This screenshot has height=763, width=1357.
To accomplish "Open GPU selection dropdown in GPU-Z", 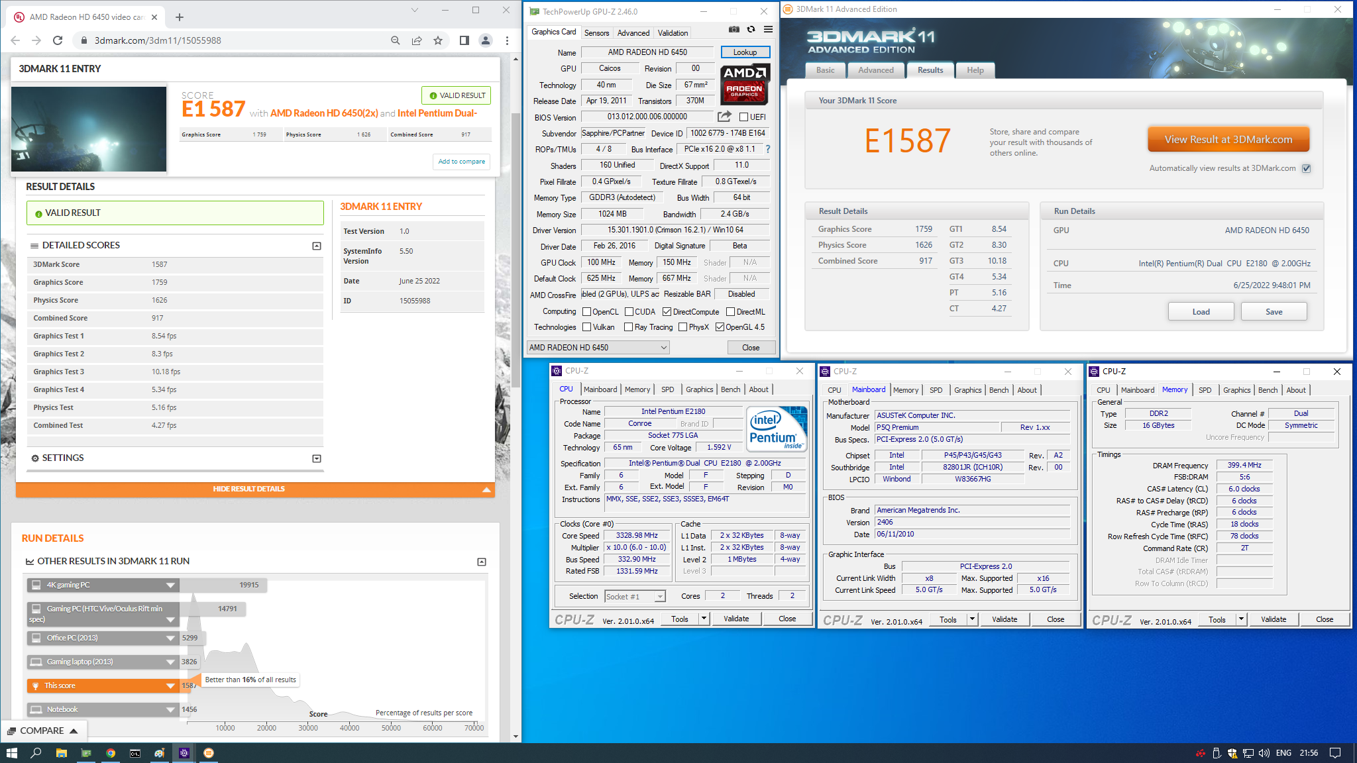I will coord(598,348).
